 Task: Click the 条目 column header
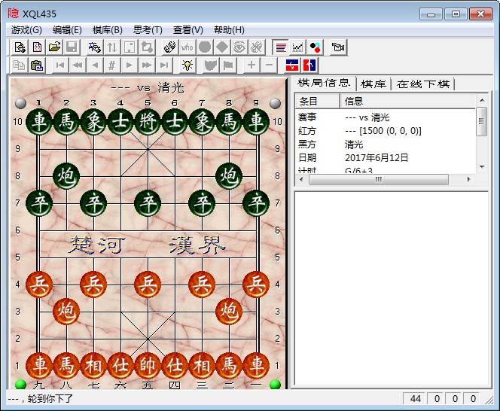point(317,102)
